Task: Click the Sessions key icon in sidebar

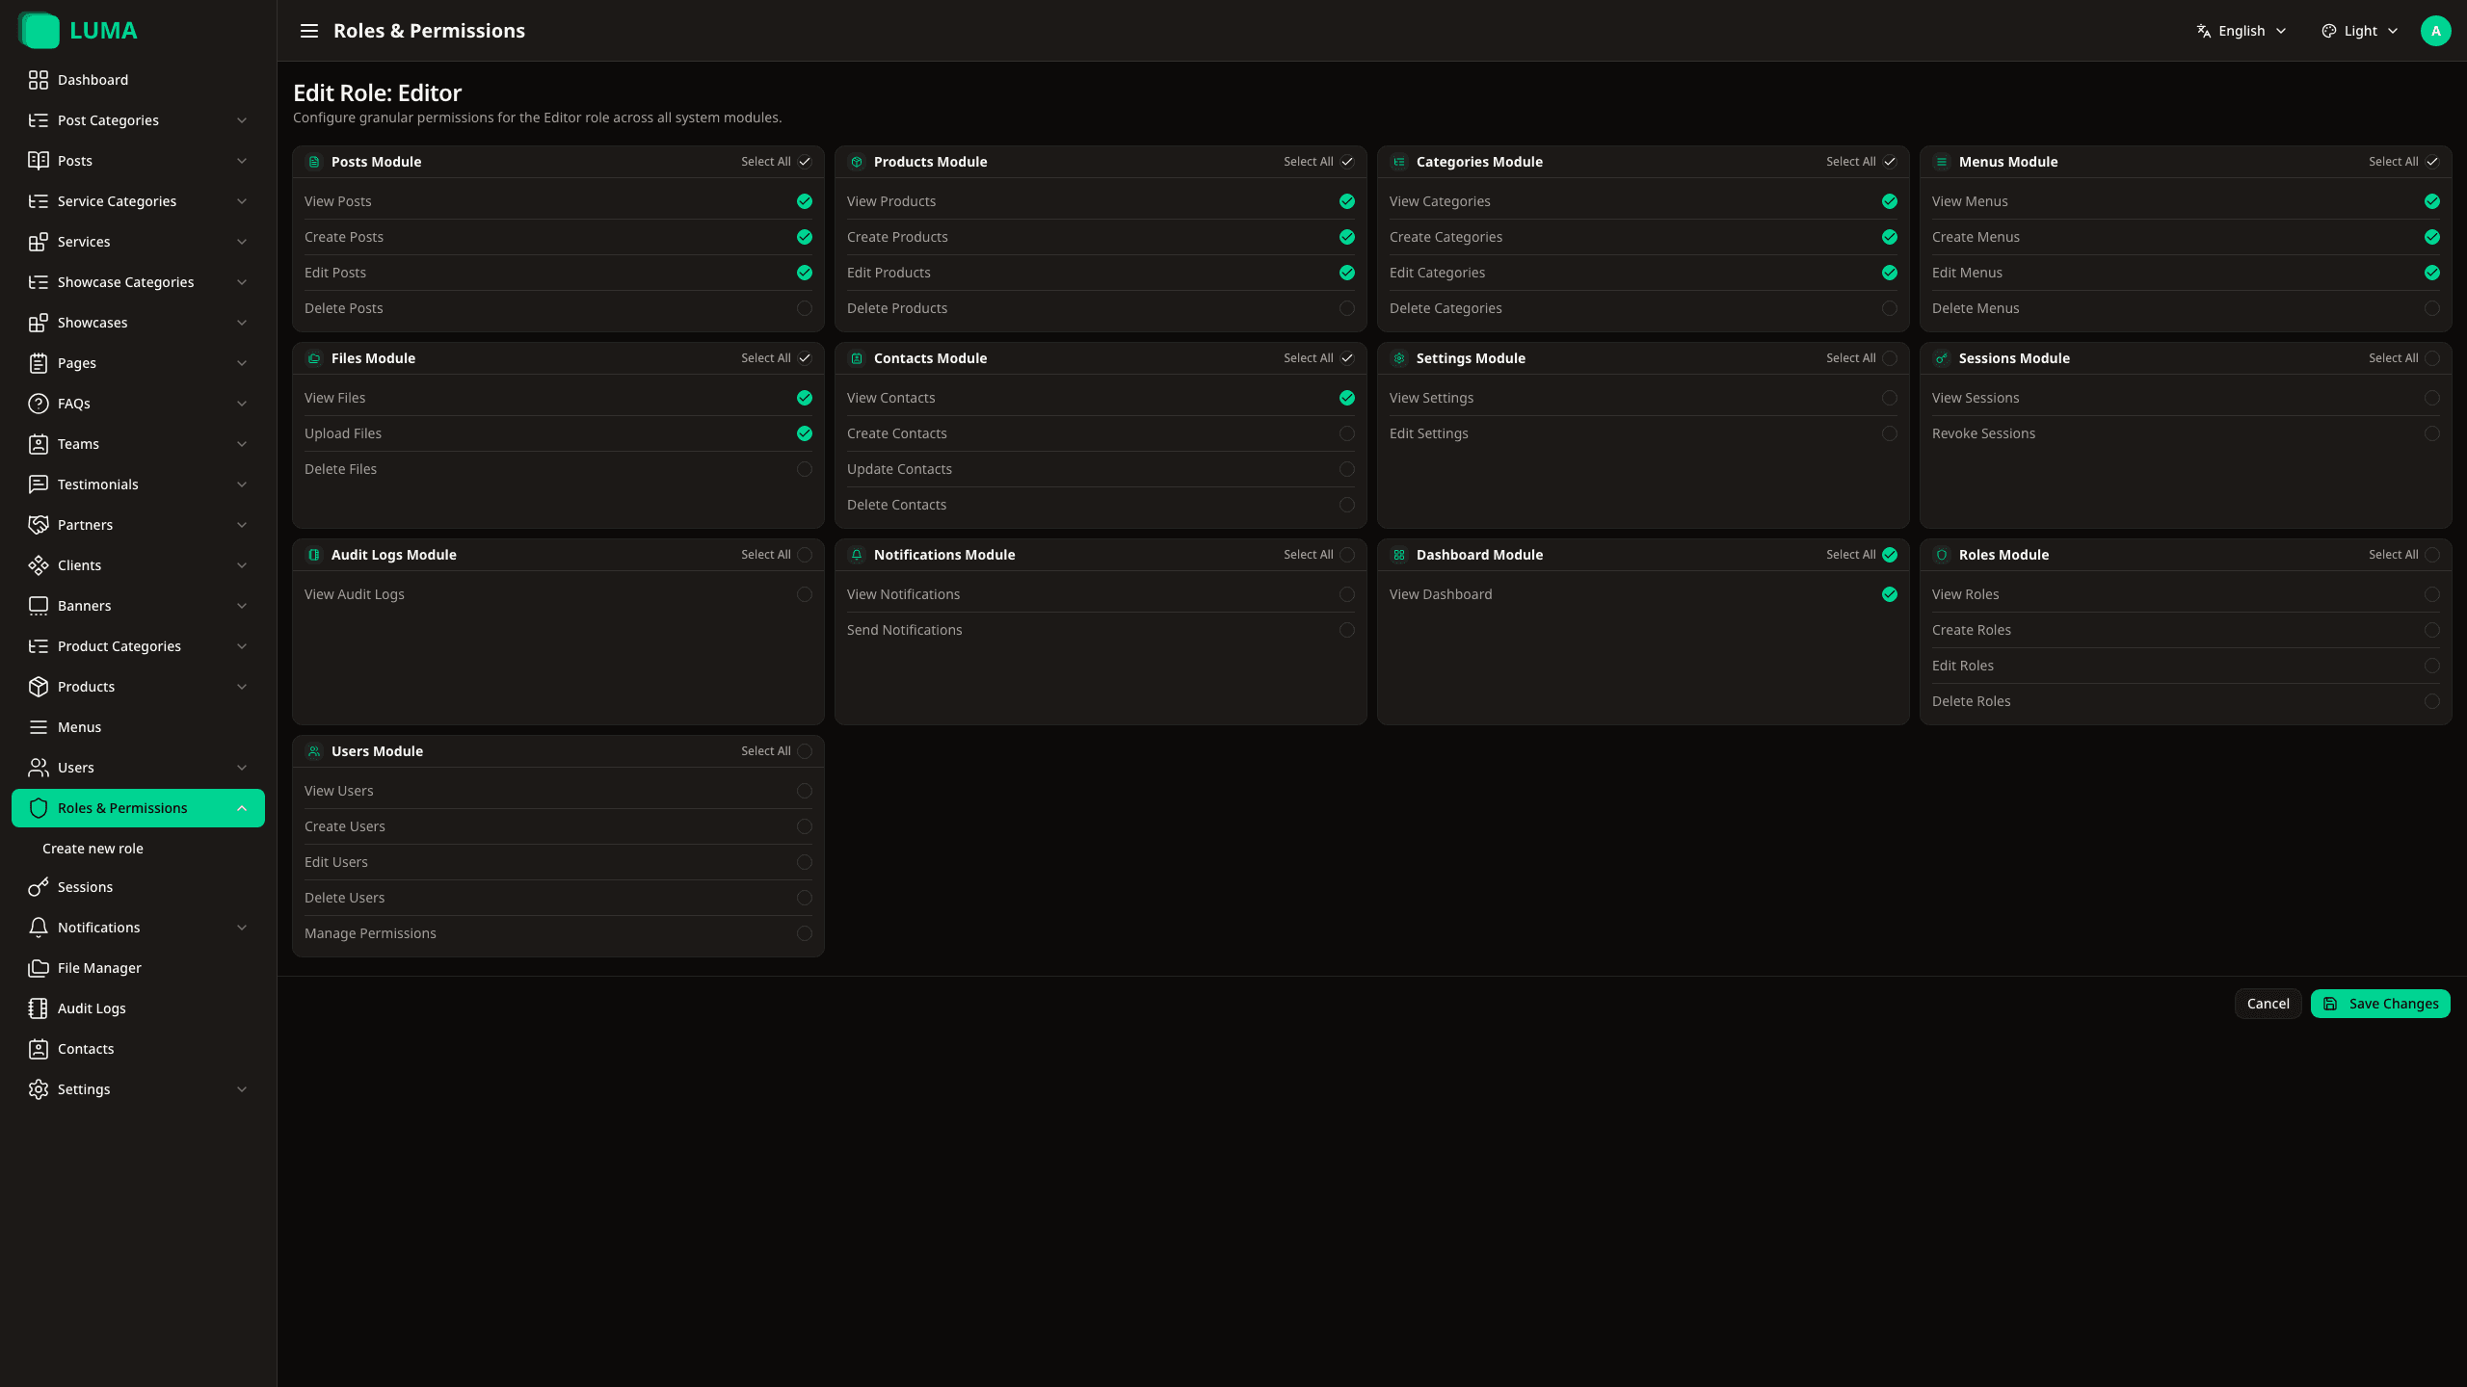Action: click(39, 887)
